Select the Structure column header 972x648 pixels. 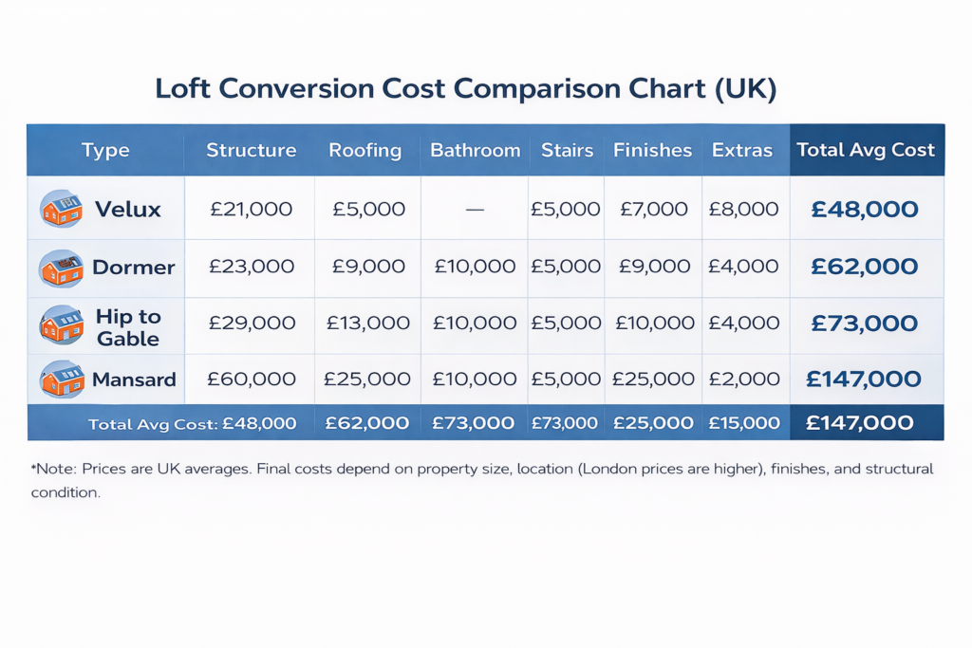251,150
